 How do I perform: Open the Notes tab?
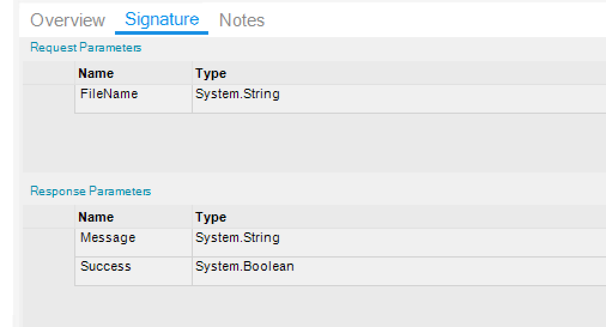tap(242, 20)
